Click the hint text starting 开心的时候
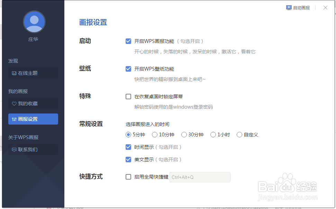This screenshot has width=336, height=209. [x=195, y=52]
